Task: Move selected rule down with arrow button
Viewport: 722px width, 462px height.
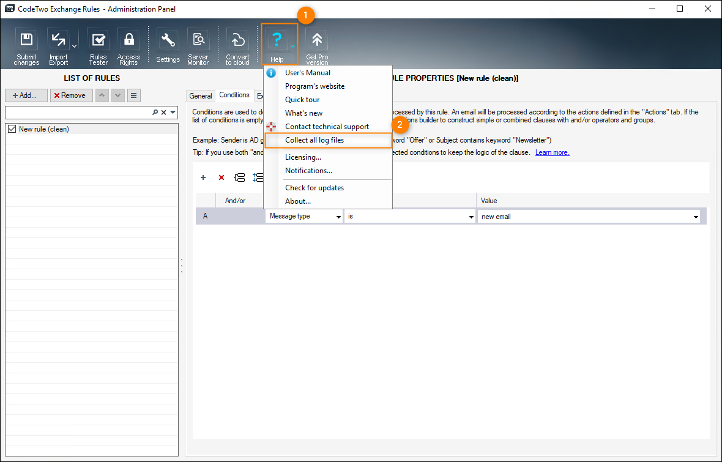Action: coord(118,95)
